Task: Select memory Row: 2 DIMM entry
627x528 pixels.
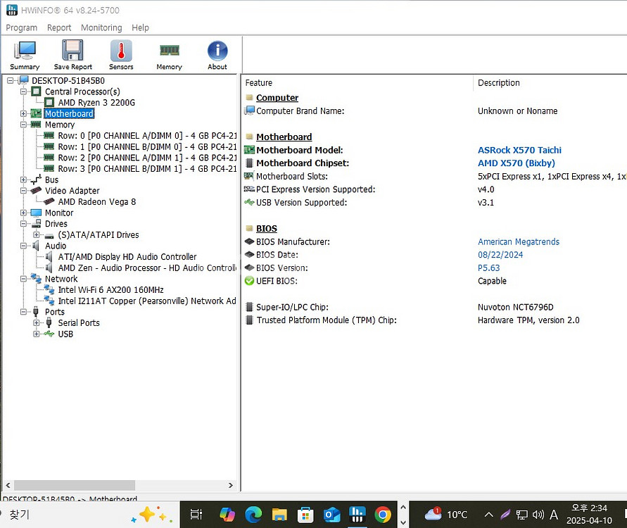Action: 147,158
